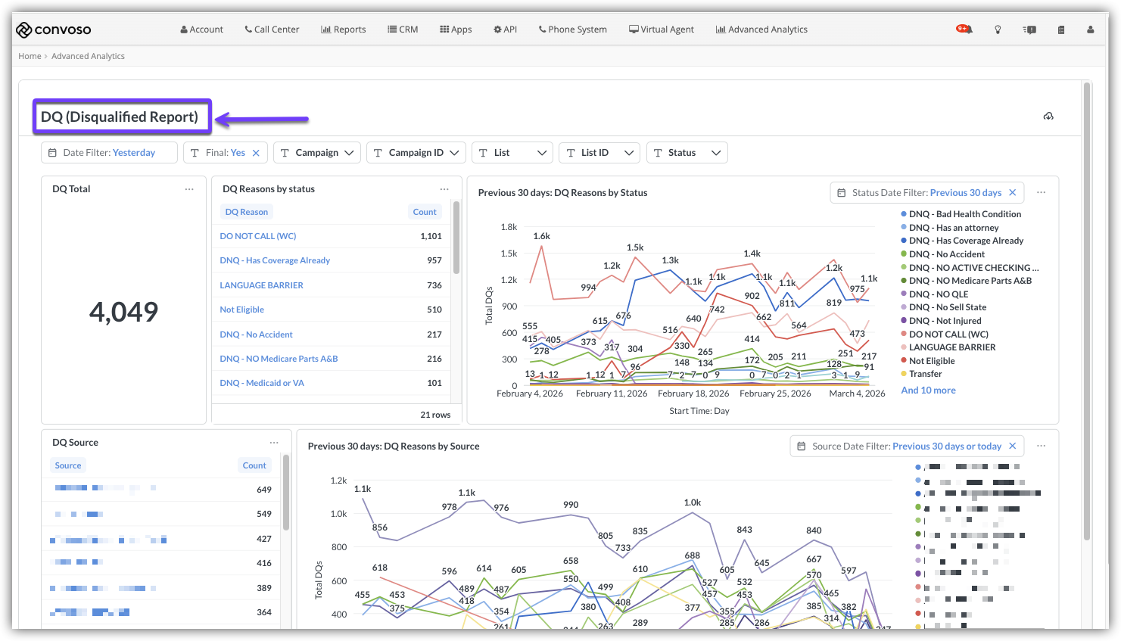Toggle the Not Eligible legend series
Screen dimensions: 1121x641
click(x=932, y=361)
